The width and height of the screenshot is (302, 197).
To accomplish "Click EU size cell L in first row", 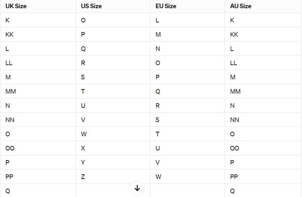I will tap(157, 20).
